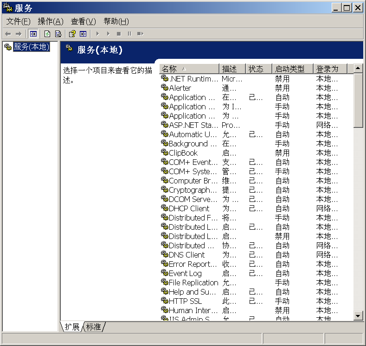Click Pro... description of ASP.NET State
Image resolution: width=366 pixels, height=346 pixels.
point(231,125)
